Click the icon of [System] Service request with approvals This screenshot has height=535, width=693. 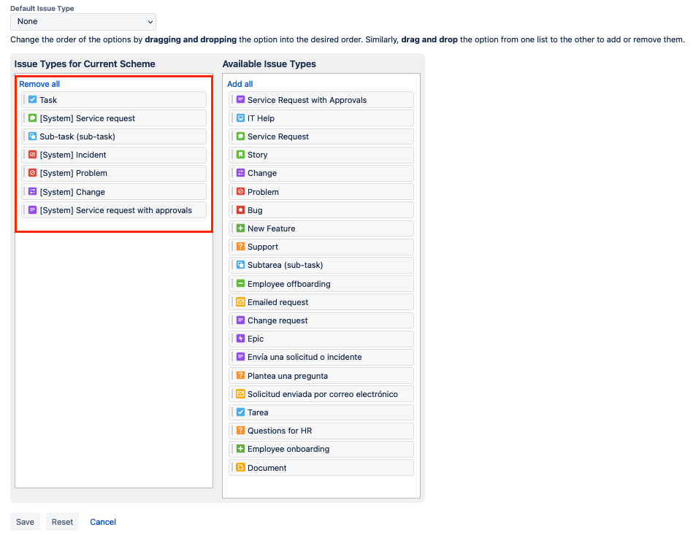pos(32,210)
